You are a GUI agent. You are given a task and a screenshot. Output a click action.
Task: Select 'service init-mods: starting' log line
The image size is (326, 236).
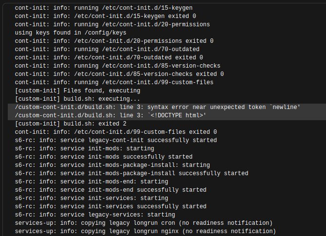84,148
